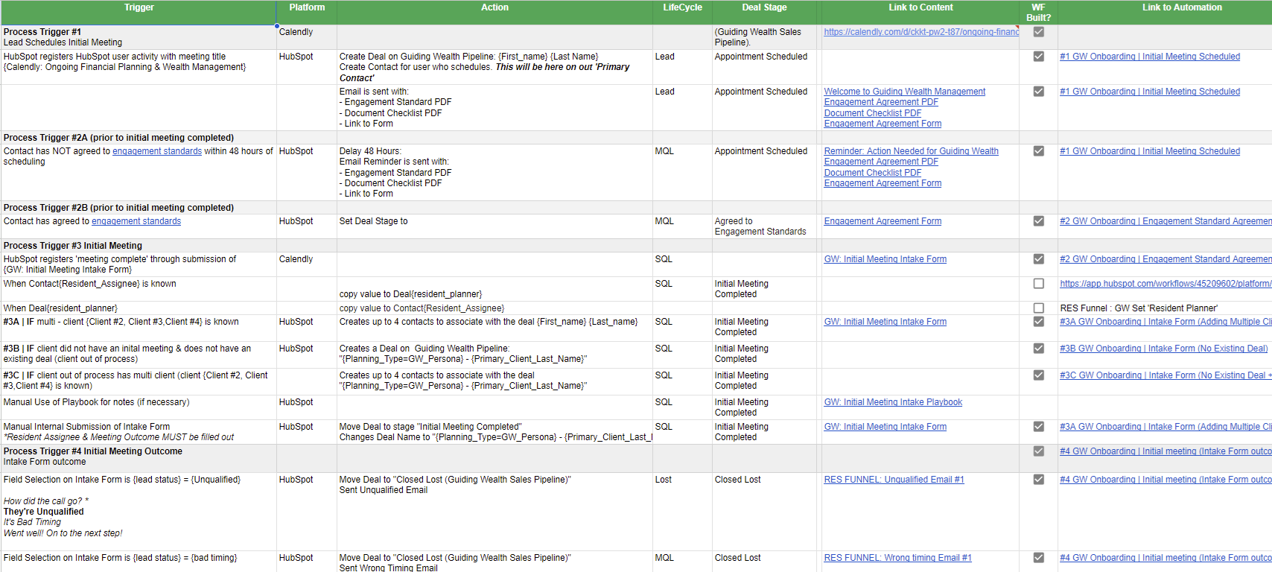The height and width of the screenshot is (572, 1272).
Task: Select 'Agreed to Engagement Standards' deal stage cell
Action: pyautogui.click(x=764, y=226)
